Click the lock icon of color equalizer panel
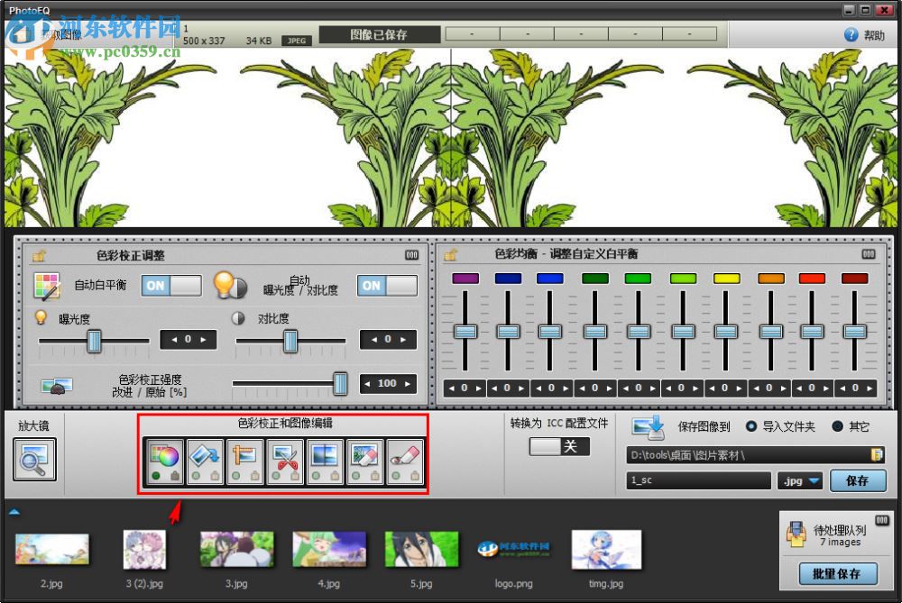The width and height of the screenshot is (902, 603). [x=450, y=254]
